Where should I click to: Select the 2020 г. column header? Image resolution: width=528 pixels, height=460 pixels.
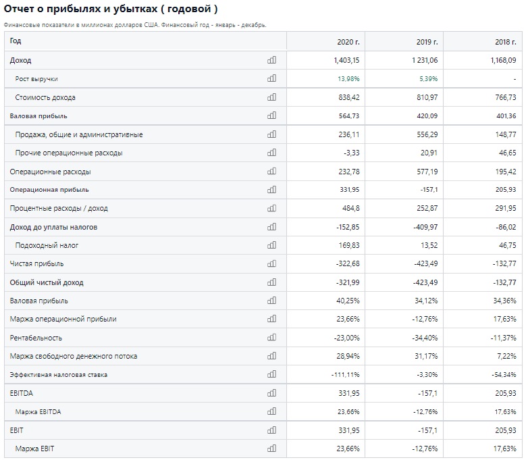(x=348, y=42)
